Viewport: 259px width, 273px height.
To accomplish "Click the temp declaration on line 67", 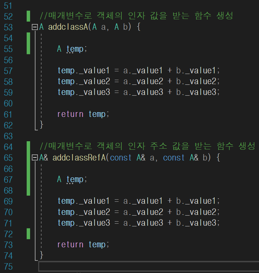I will pos(75,179).
